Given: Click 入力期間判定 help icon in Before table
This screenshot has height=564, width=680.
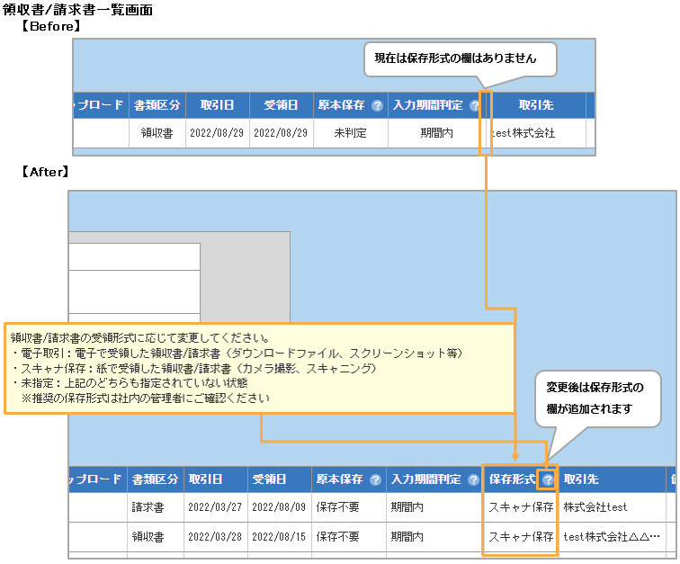Looking at the screenshot, I should click(x=475, y=105).
